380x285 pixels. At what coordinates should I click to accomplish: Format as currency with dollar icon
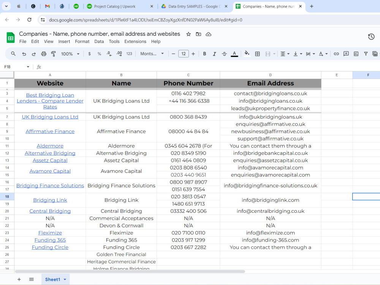pos(89,54)
